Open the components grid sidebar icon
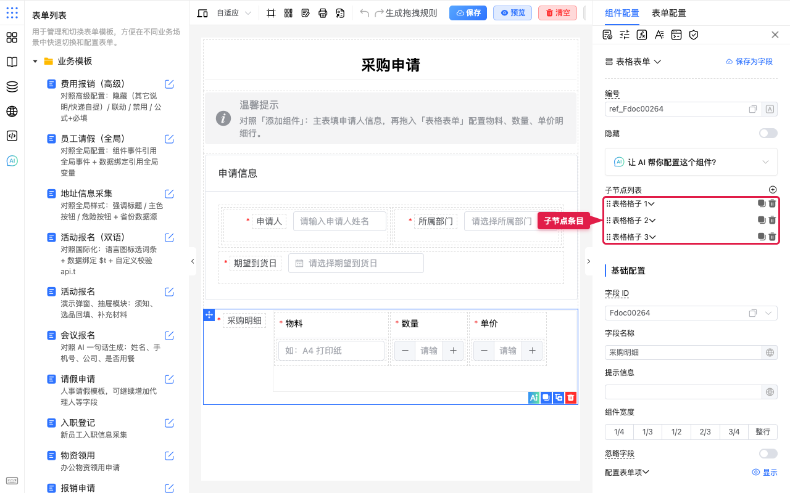 (x=12, y=38)
